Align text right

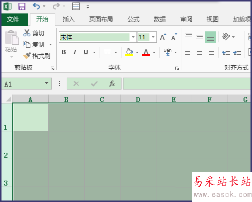(211, 52)
